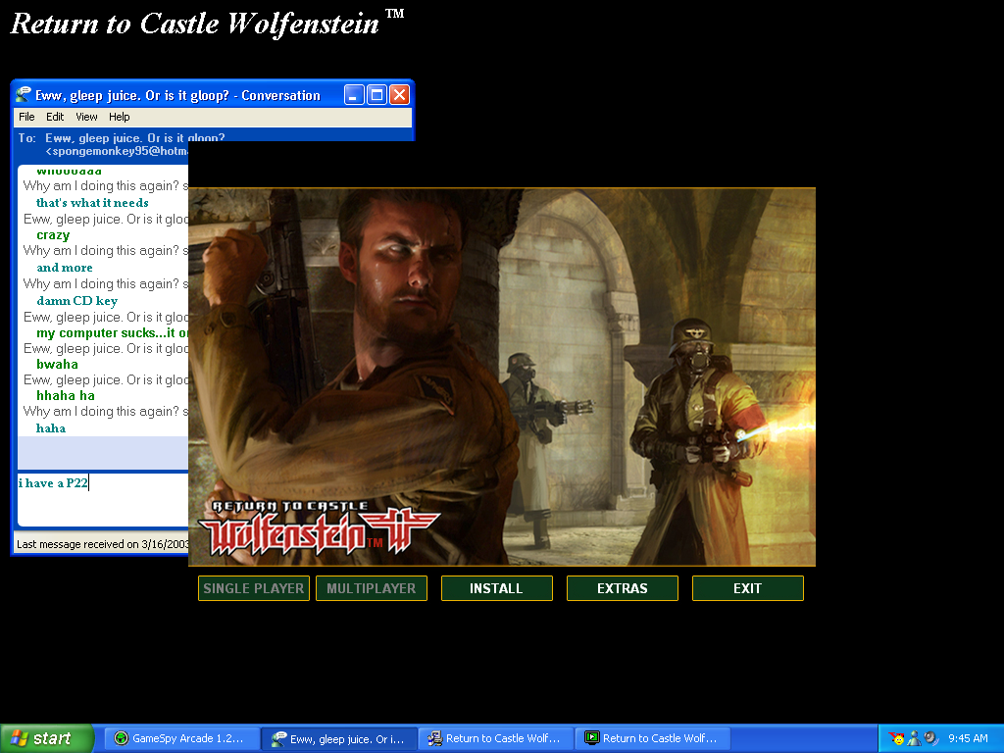Select first Return to Castle Wolf taskbar item
Viewport: 1004px width, 753px height.
(x=496, y=738)
